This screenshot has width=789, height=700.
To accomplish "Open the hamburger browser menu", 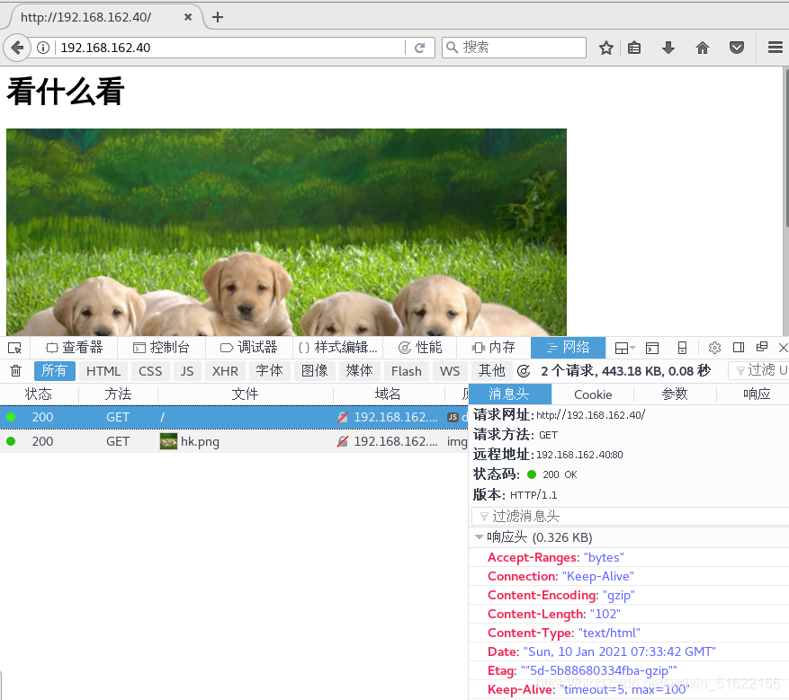I will pos(776,48).
